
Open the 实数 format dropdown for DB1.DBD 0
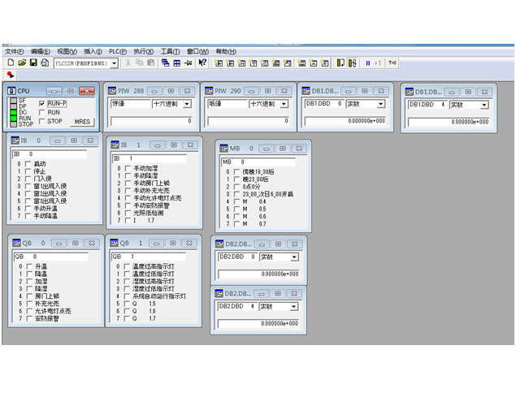pyautogui.click(x=381, y=104)
